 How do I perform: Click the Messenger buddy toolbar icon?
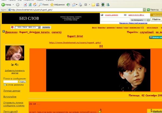click(x=108, y=5)
